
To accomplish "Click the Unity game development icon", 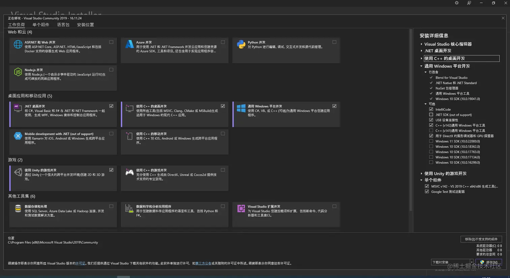I will tap(18, 172).
